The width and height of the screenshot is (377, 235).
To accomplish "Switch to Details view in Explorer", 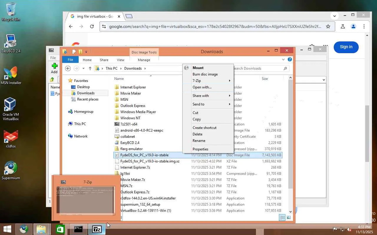I will pos(282,217).
